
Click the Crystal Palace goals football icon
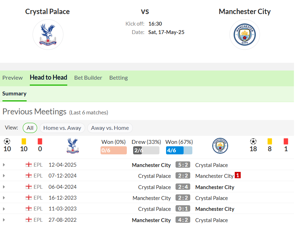tap(7, 141)
